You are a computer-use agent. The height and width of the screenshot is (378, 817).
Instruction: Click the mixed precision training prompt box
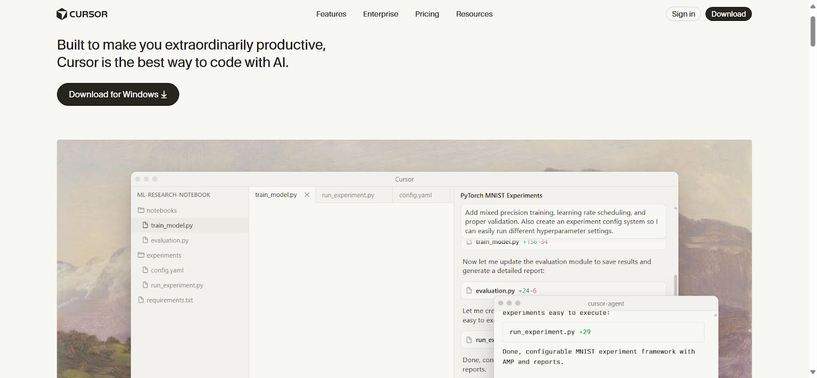pos(563,221)
